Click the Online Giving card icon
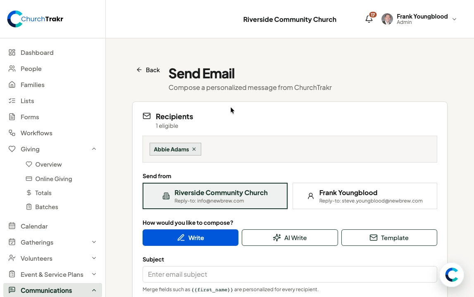This screenshot has width=474, height=297. [x=29, y=179]
